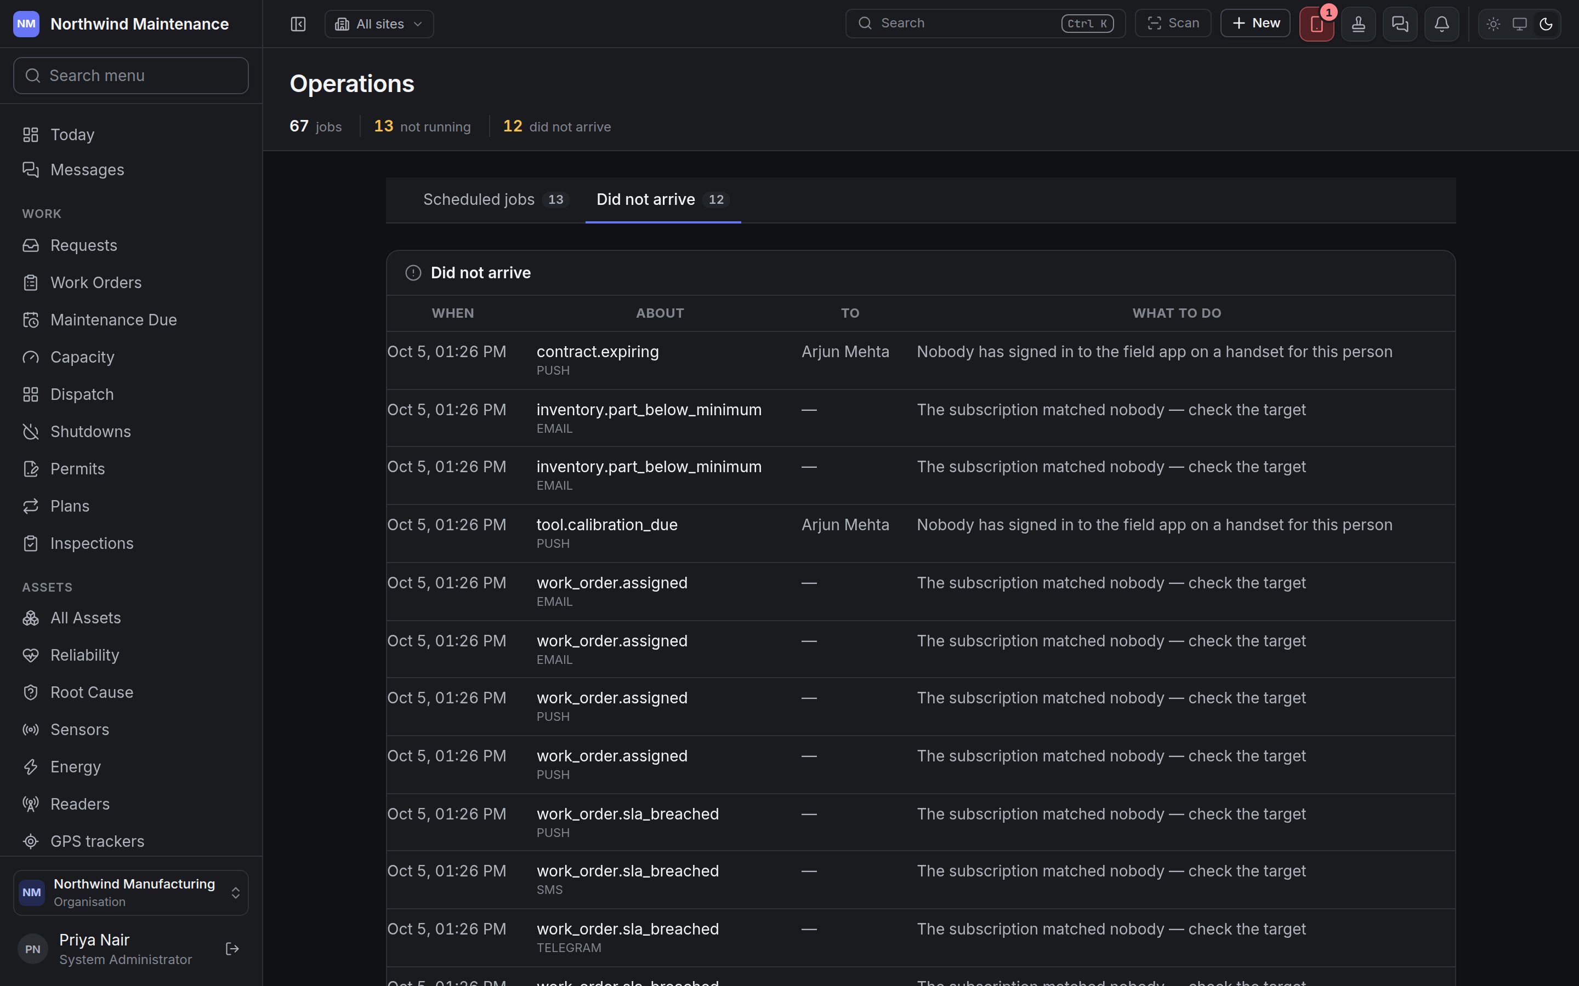Screen dimensions: 1579x986
Task: Go to Shutdowns
Action: coord(131,432)
